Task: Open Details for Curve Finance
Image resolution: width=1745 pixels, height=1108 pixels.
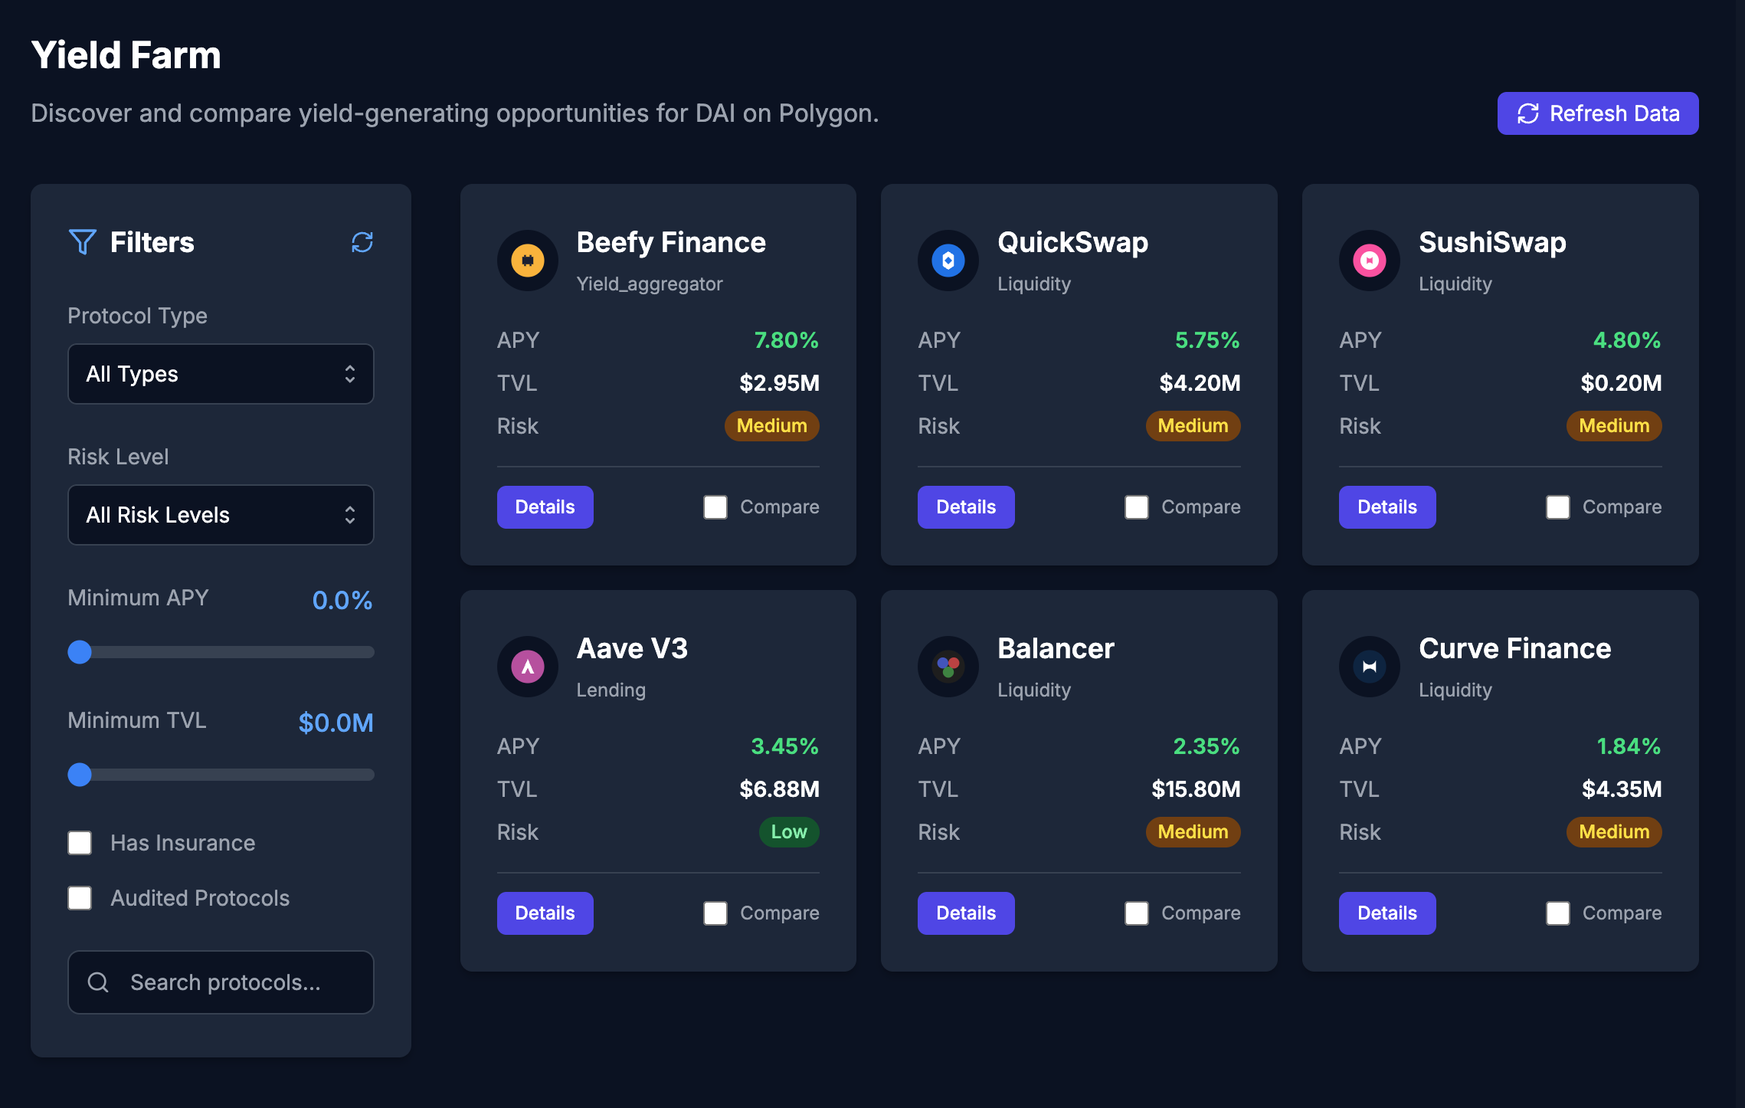Action: tap(1387, 913)
